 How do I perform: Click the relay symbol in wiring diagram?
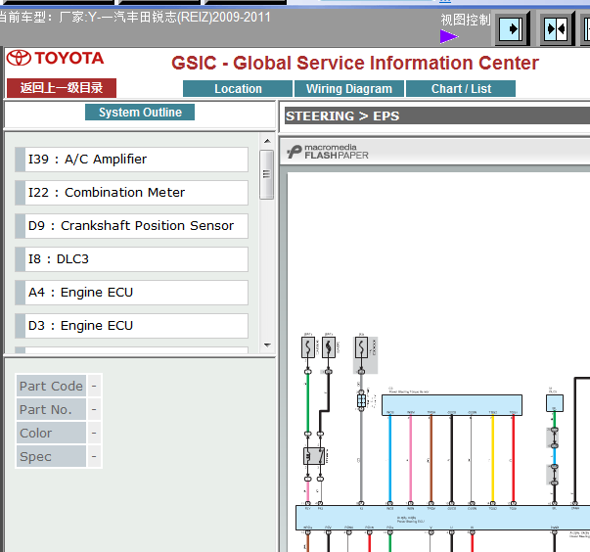314,456
